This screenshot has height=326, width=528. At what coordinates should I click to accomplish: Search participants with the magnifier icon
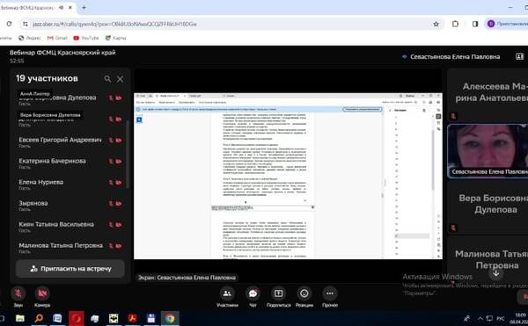(107, 79)
